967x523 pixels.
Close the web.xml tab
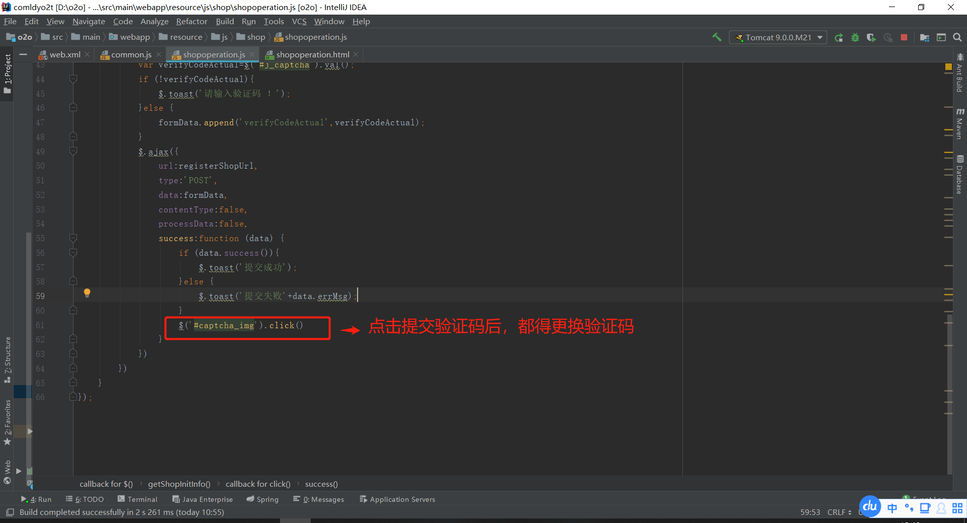pos(88,54)
